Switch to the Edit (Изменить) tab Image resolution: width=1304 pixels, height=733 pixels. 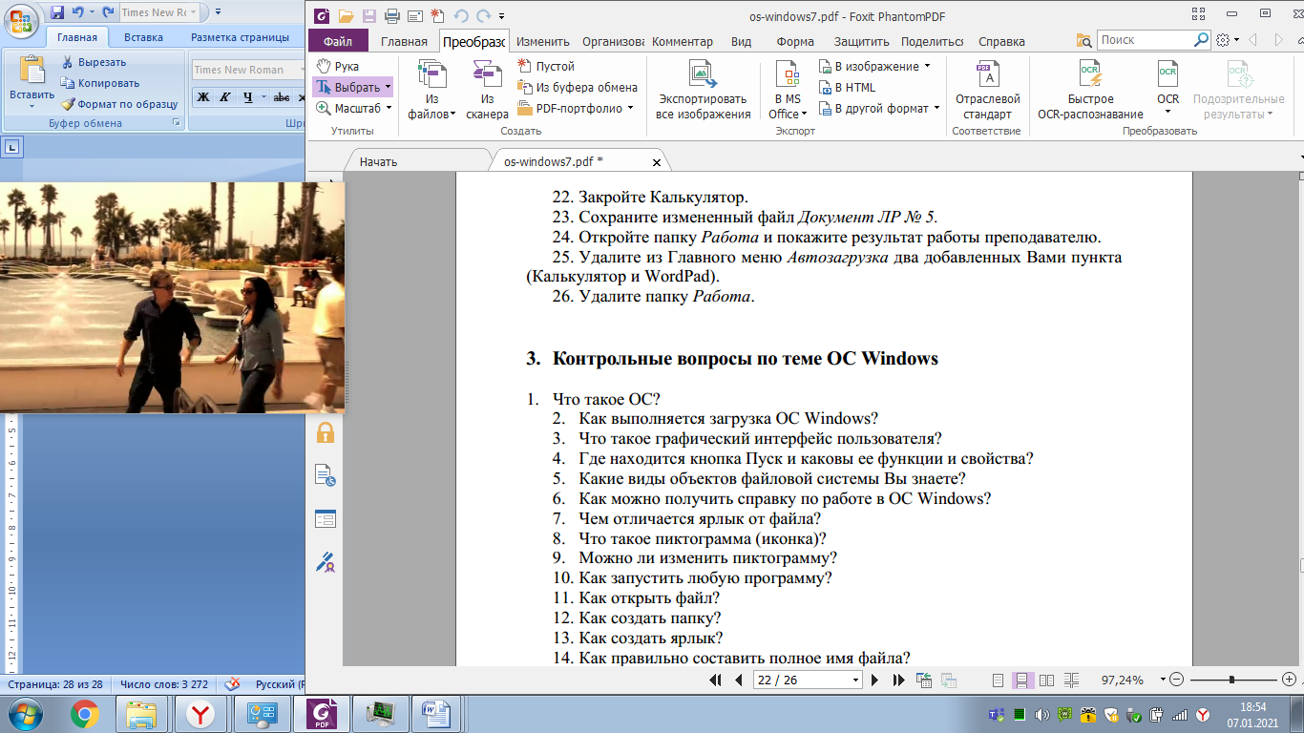543,41
